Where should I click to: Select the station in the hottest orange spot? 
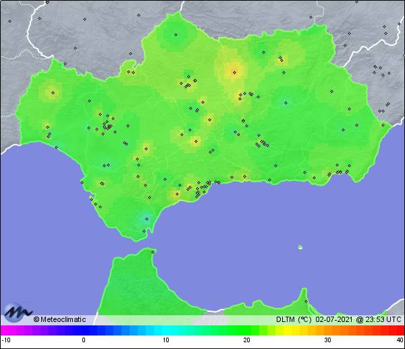[234, 73]
